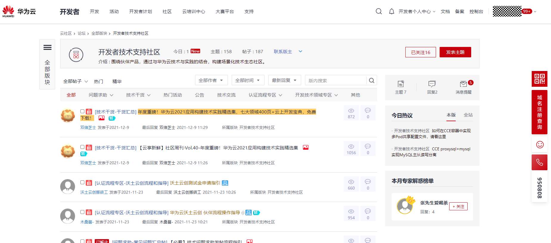The image size is (551, 243).
Task: Click the red phone icon
Action: pos(539,162)
